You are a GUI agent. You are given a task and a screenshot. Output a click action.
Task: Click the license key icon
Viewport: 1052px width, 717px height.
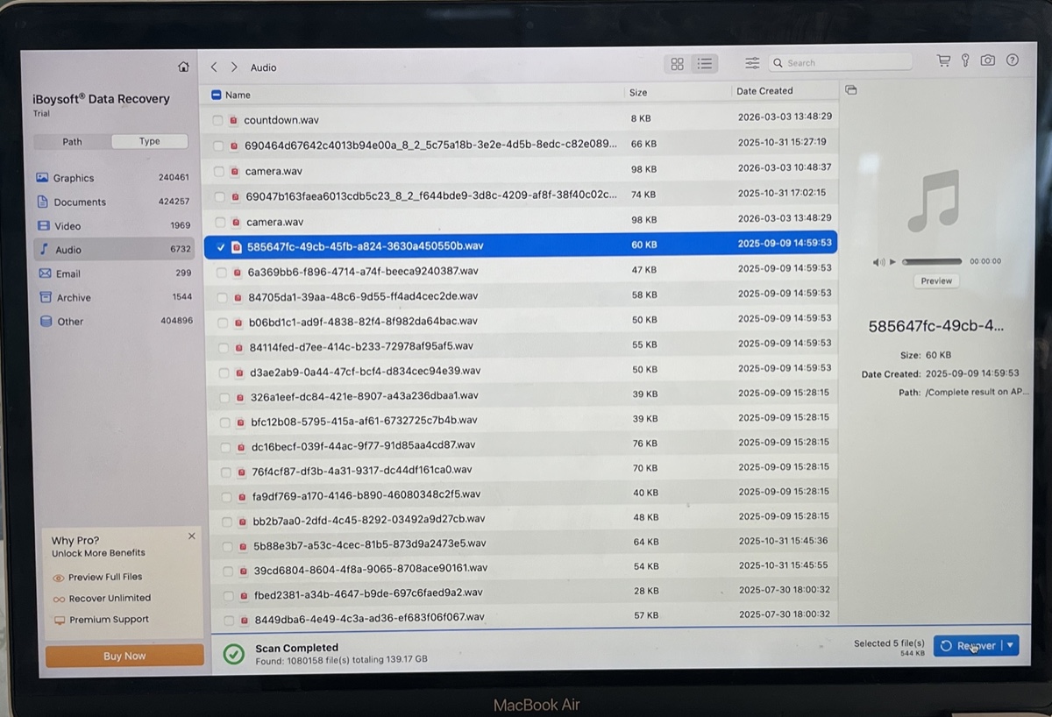tap(965, 60)
